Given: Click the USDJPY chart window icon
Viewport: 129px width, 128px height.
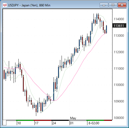Looking at the screenshot, I should (x=5, y=5).
